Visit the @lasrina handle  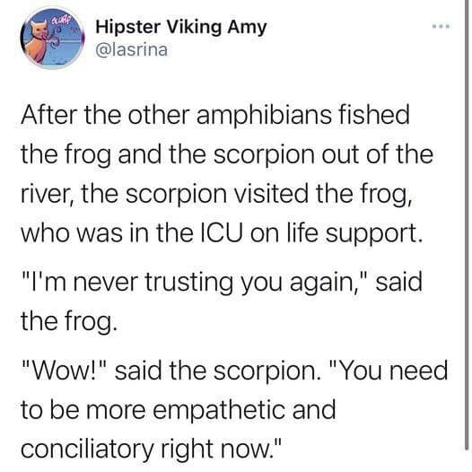pyautogui.click(x=132, y=49)
